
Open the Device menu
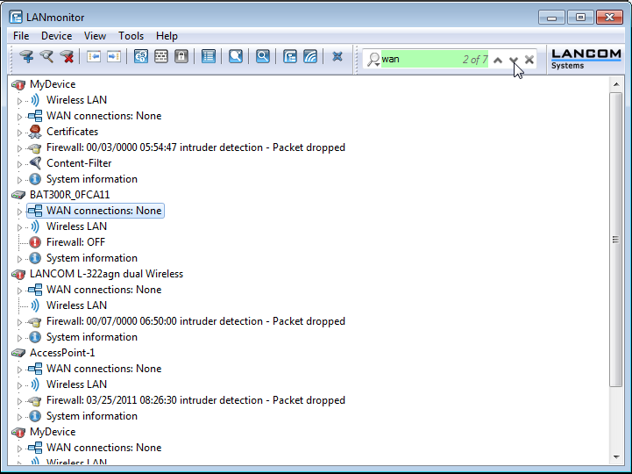click(x=56, y=36)
